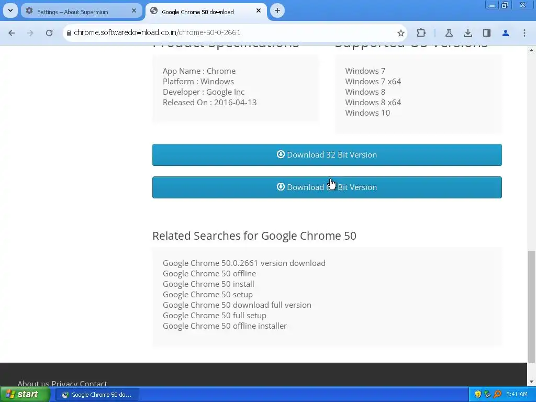Click 'Google Chrome 50 offline installer' text

pos(225,326)
